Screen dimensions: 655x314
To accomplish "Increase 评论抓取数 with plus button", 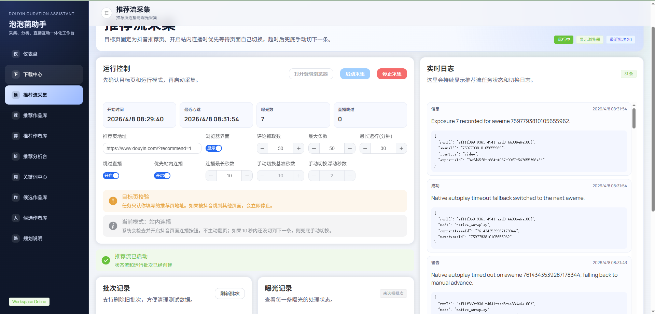I will (298, 148).
